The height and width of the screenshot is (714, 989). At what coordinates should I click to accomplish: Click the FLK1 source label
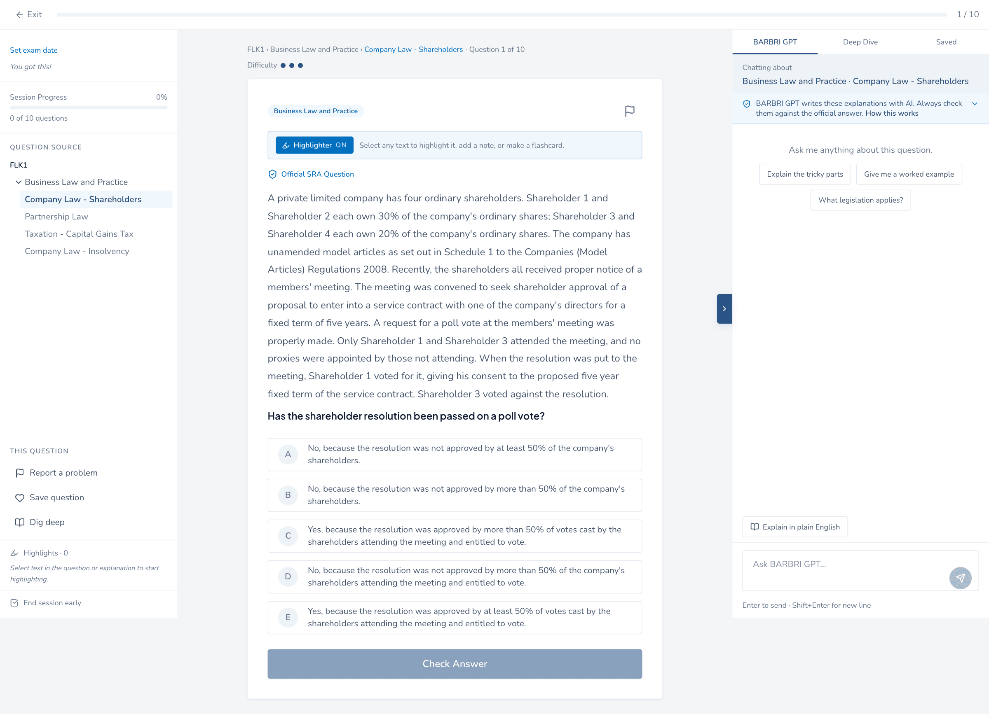click(x=18, y=165)
